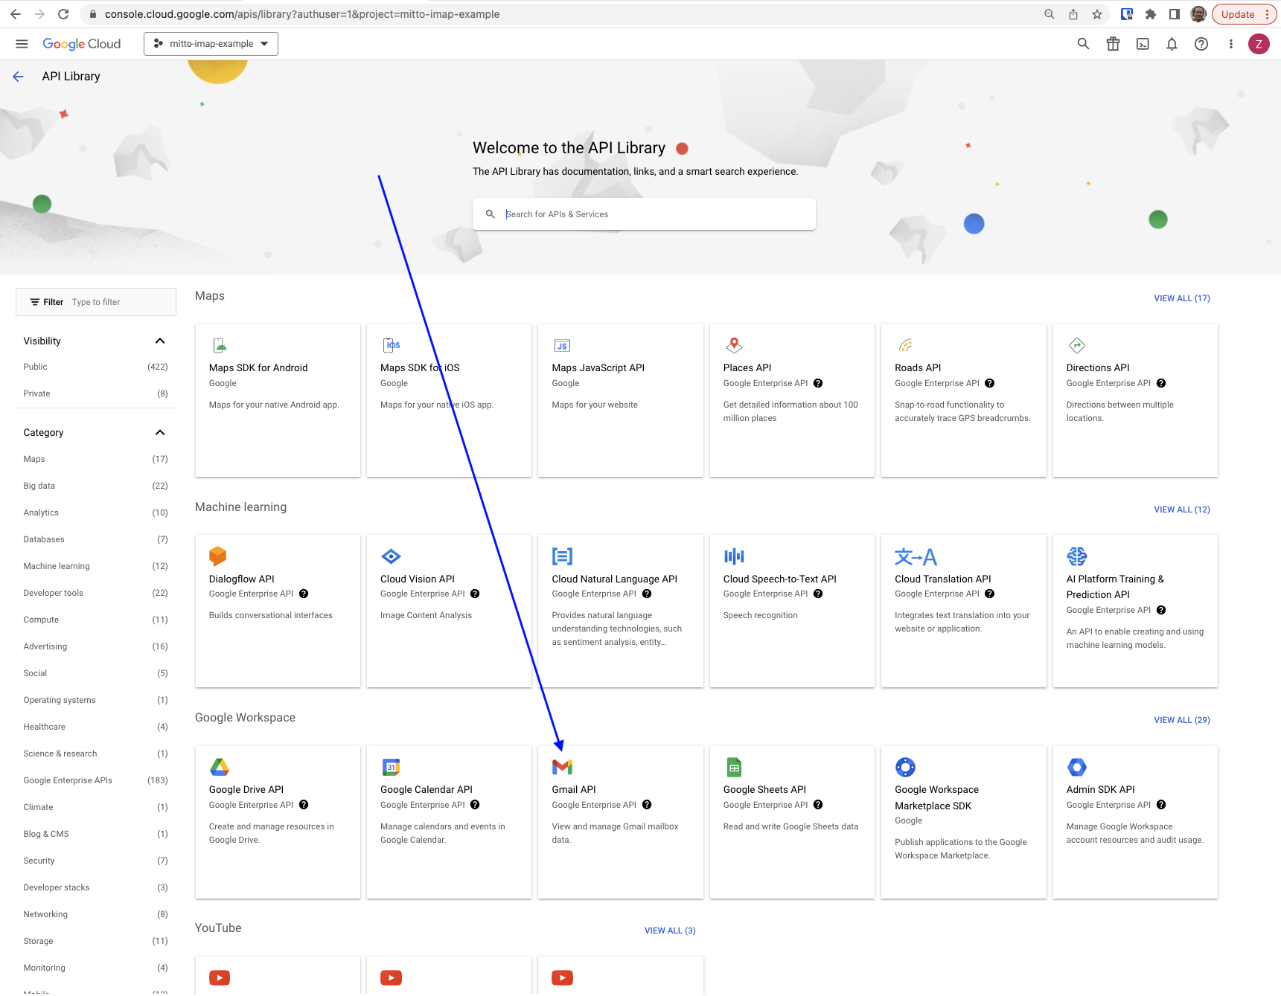Open the main navigation hamburger menu
1281x996 pixels.
[x=22, y=44]
